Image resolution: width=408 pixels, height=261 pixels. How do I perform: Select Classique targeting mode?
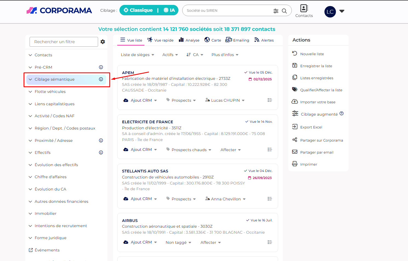coord(138,10)
